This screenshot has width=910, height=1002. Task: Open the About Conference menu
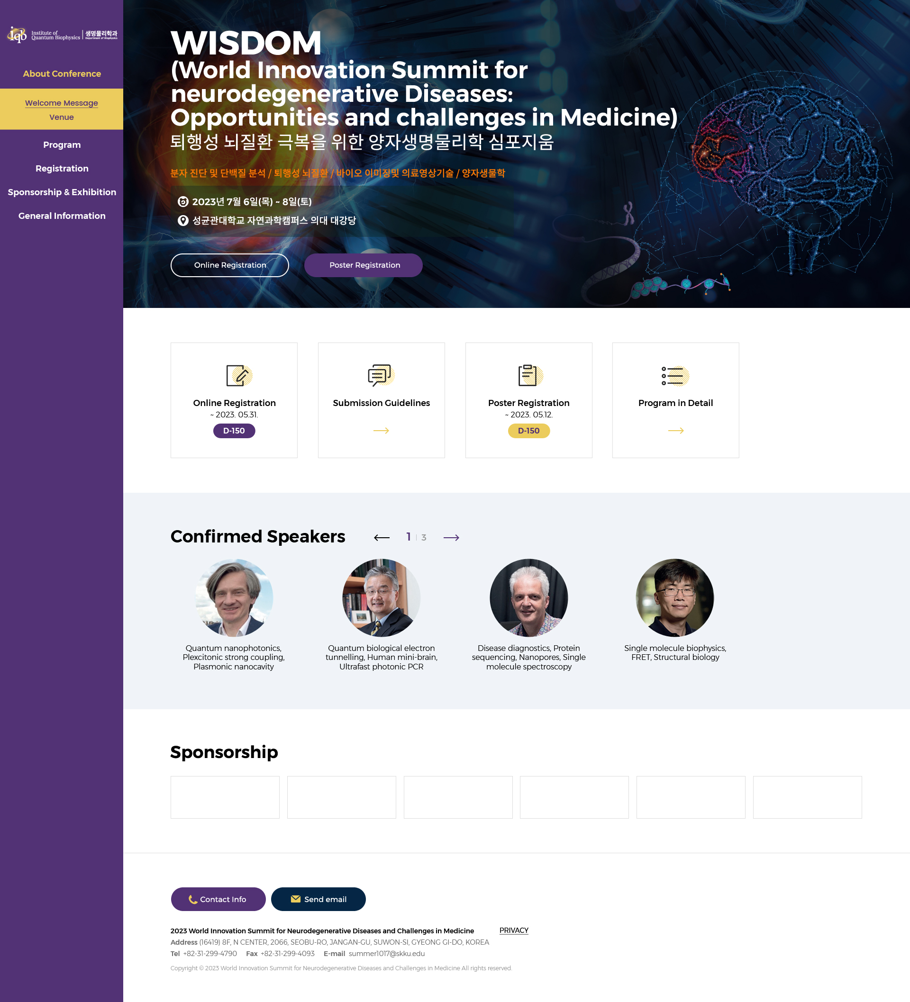tap(62, 73)
